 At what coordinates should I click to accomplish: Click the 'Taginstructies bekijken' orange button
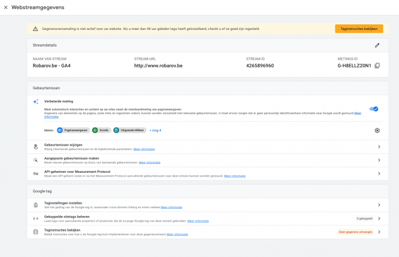pos(359,29)
